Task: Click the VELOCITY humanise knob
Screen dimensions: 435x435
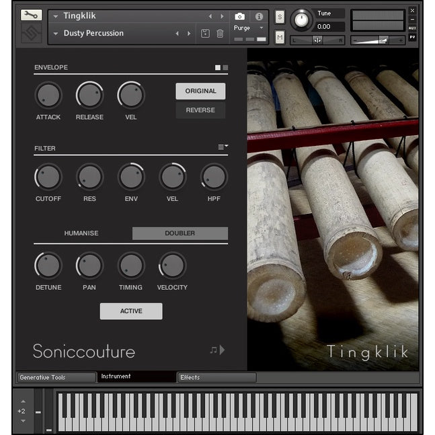Action: click(172, 266)
